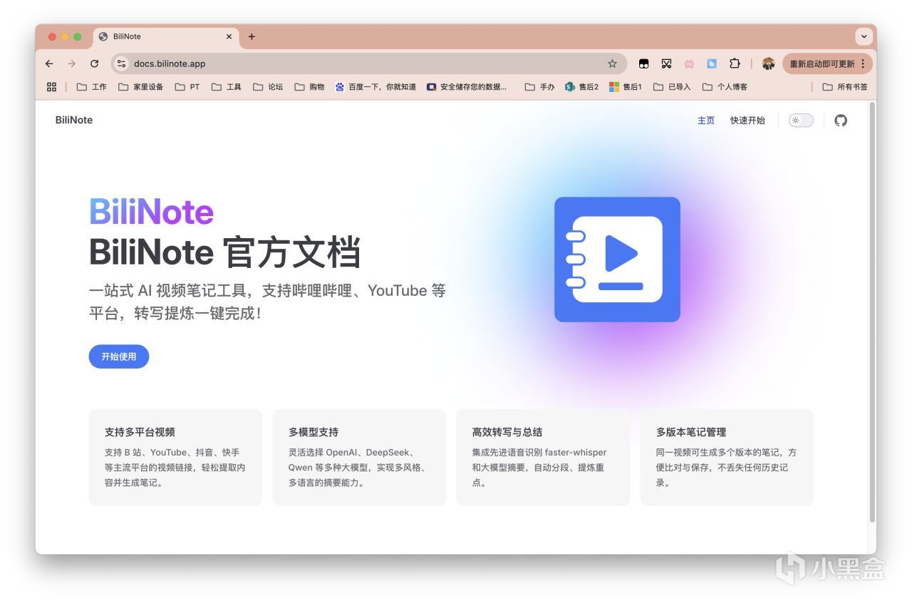Open the 支持多平台视频 feature card
The height and width of the screenshot is (601, 912).
click(x=175, y=457)
